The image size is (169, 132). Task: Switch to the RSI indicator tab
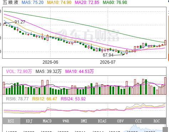[11, 121]
